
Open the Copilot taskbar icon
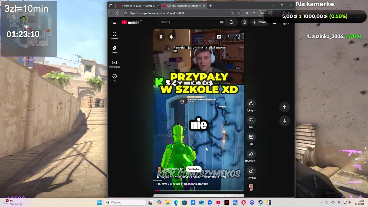pos(159,202)
